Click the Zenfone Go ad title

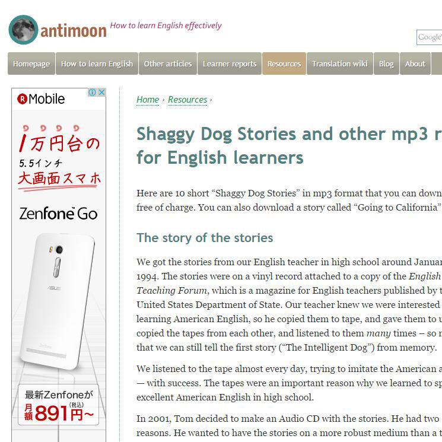click(x=58, y=214)
